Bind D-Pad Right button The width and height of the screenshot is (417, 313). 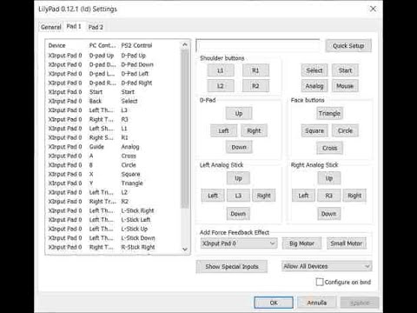(254, 130)
